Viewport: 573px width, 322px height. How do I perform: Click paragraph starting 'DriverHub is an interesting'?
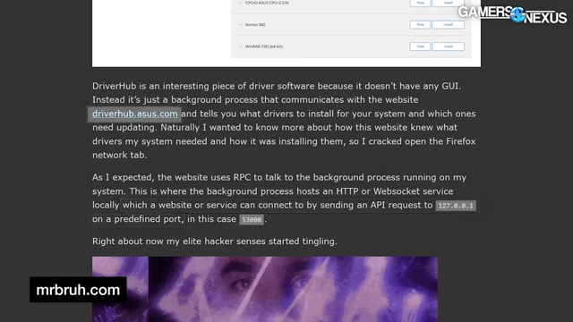tap(284, 121)
